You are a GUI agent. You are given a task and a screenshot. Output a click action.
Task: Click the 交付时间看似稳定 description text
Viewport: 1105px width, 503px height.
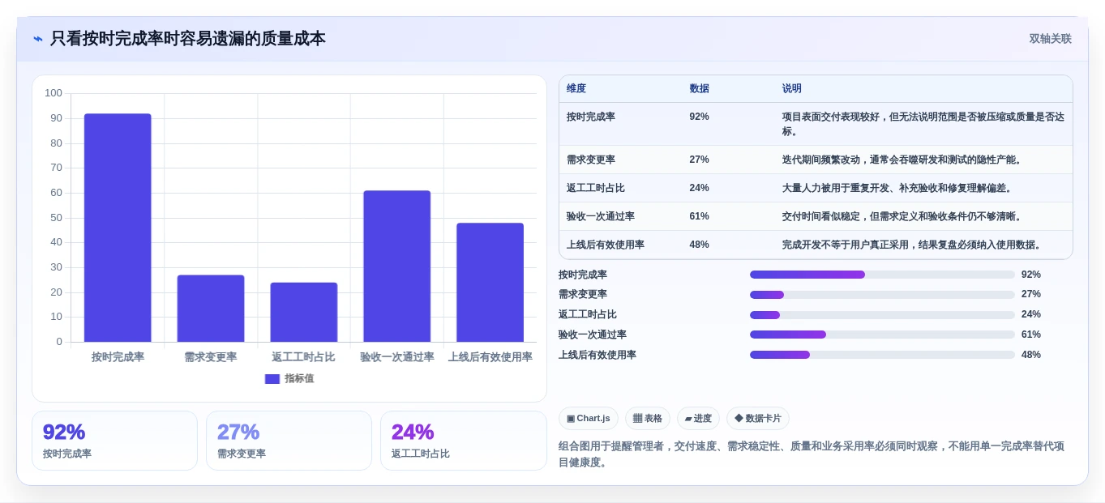902,216
